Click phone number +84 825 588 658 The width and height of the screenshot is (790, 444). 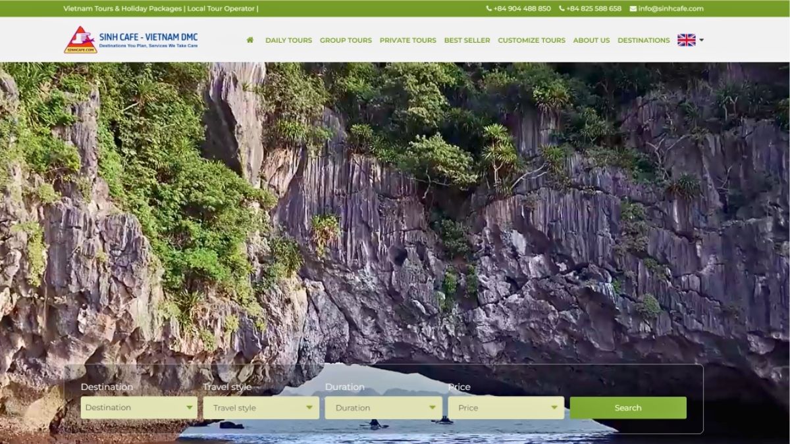point(591,9)
